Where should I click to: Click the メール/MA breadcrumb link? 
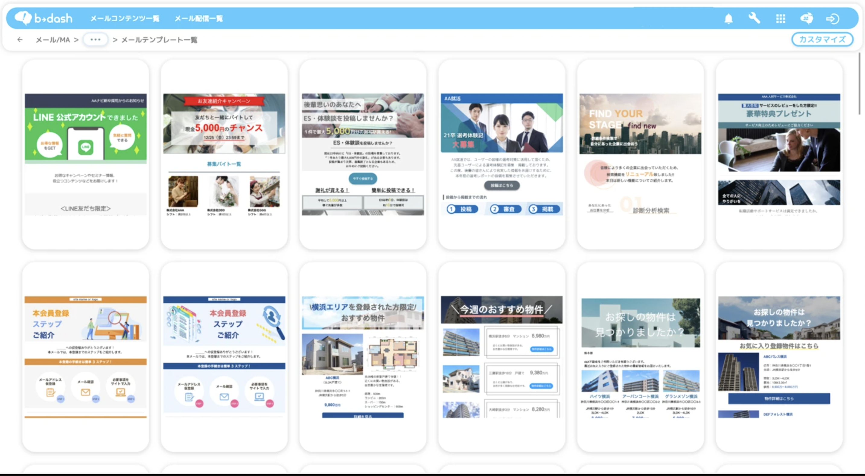[53, 40]
